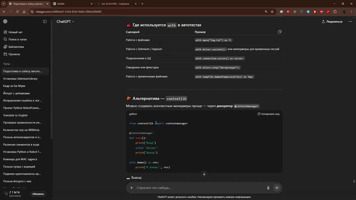
Task: Go back in browser
Action: pyautogui.click(x=4, y=12)
